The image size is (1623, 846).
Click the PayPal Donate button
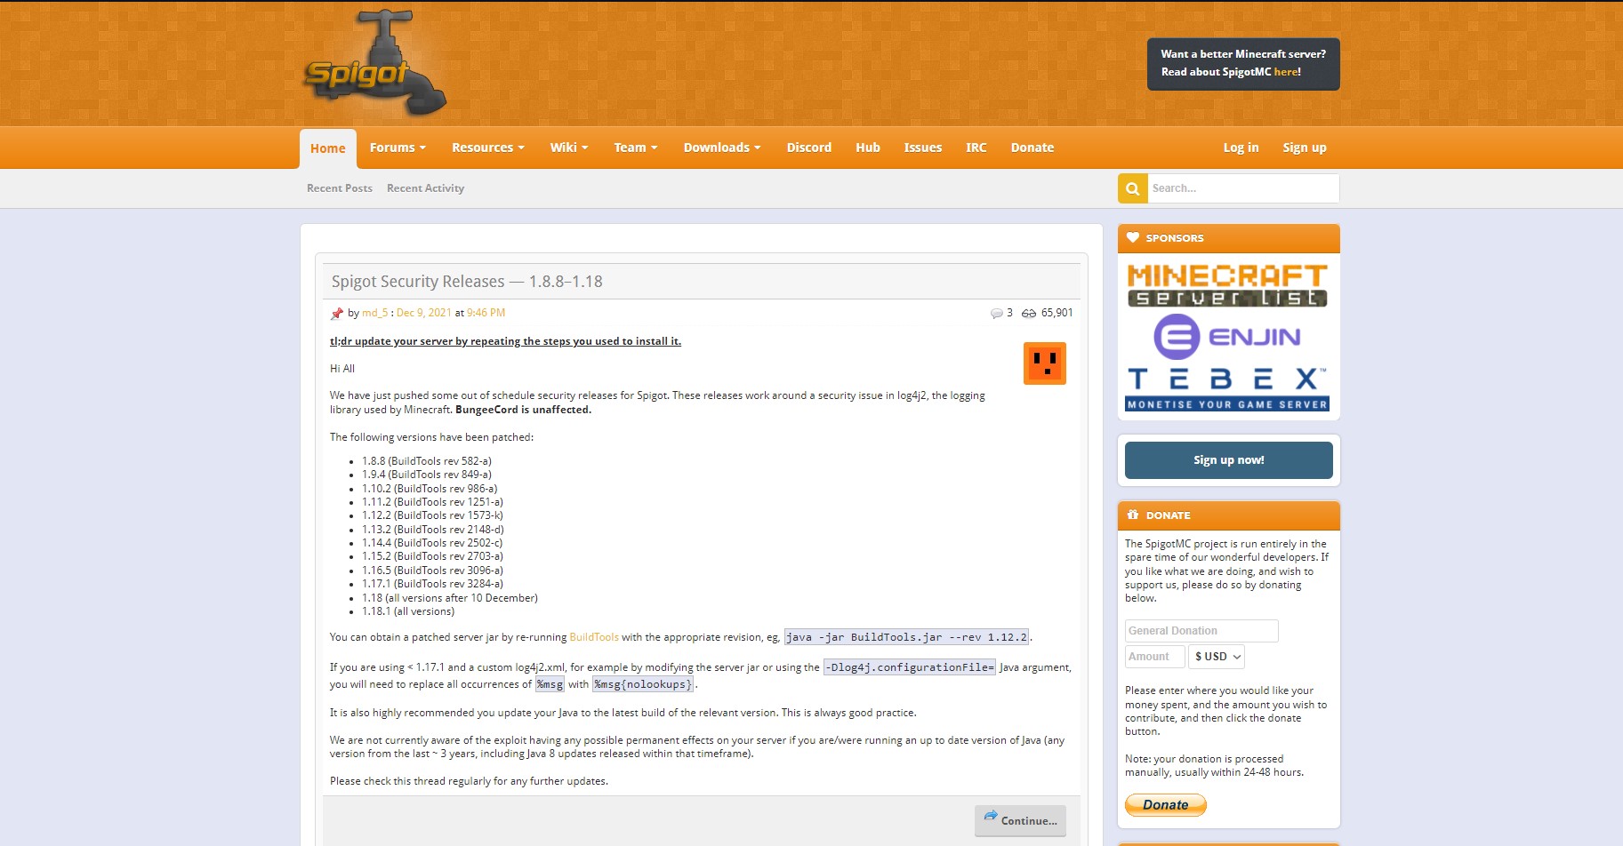pos(1165,805)
